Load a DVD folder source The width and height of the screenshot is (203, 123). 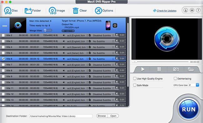32,11
